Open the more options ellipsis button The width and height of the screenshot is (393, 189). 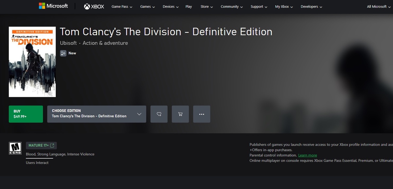pyautogui.click(x=201, y=114)
